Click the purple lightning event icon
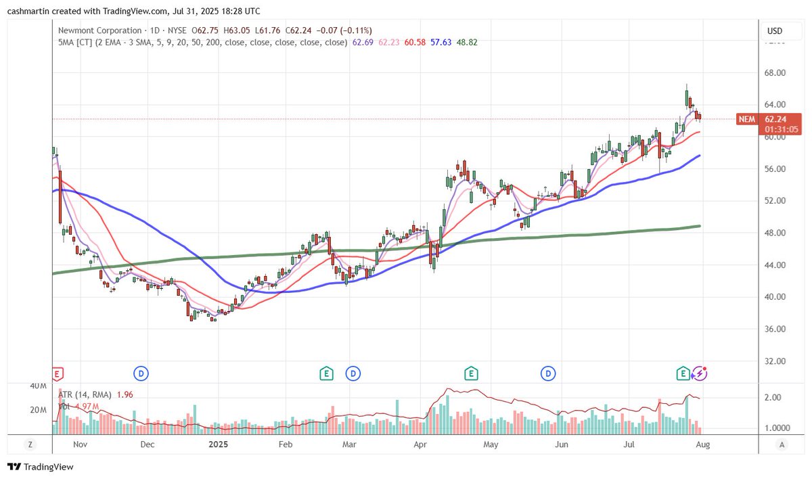 (700, 373)
